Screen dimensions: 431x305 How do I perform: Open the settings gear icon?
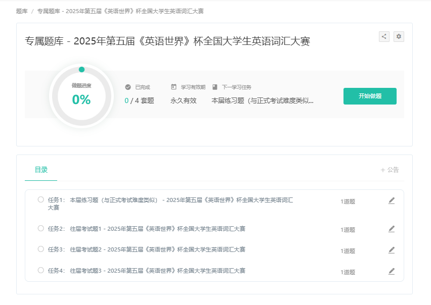(399, 36)
